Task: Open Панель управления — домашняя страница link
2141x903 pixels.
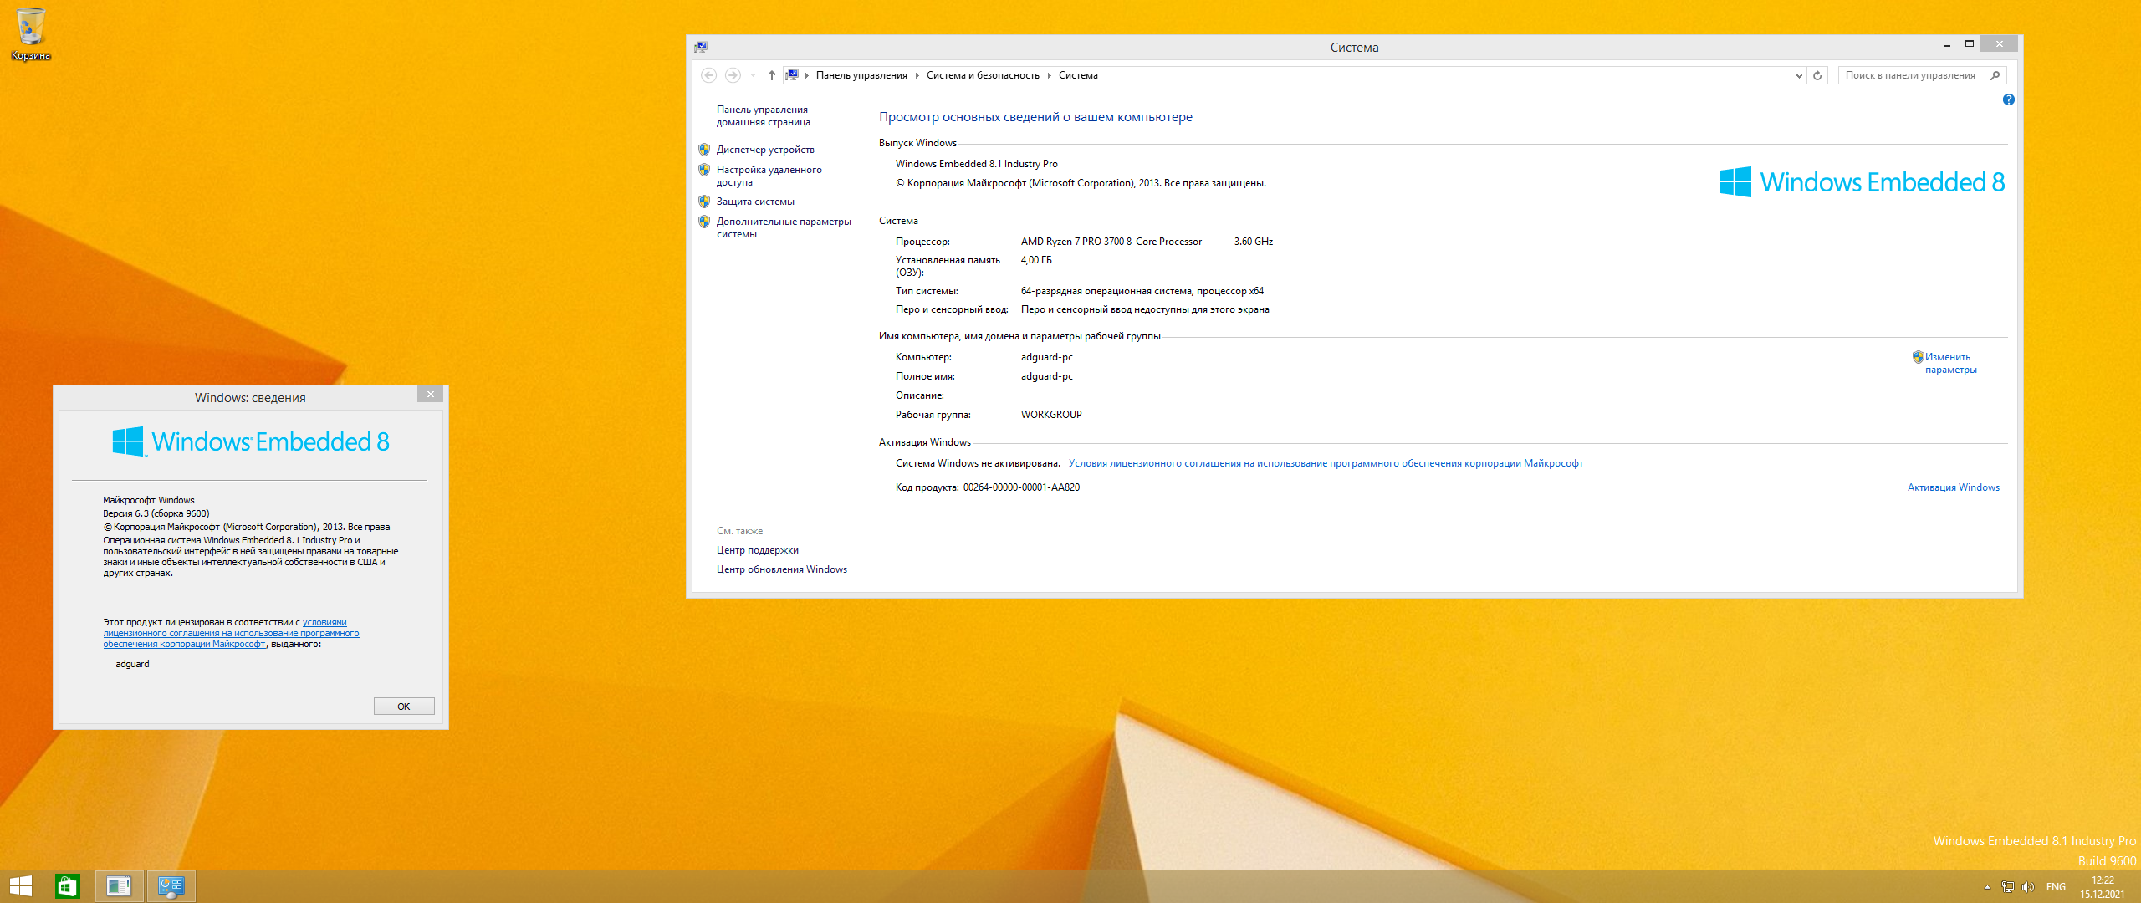Action: 768,115
